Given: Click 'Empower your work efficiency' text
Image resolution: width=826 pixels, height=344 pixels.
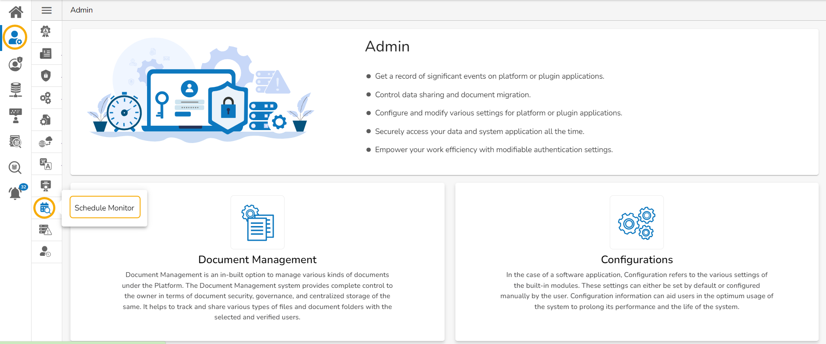Looking at the screenshot, I should pos(494,150).
